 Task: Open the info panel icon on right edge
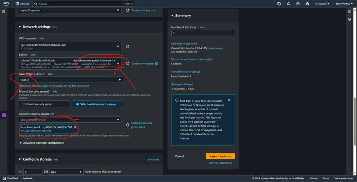pyautogui.click(x=349, y=12)
